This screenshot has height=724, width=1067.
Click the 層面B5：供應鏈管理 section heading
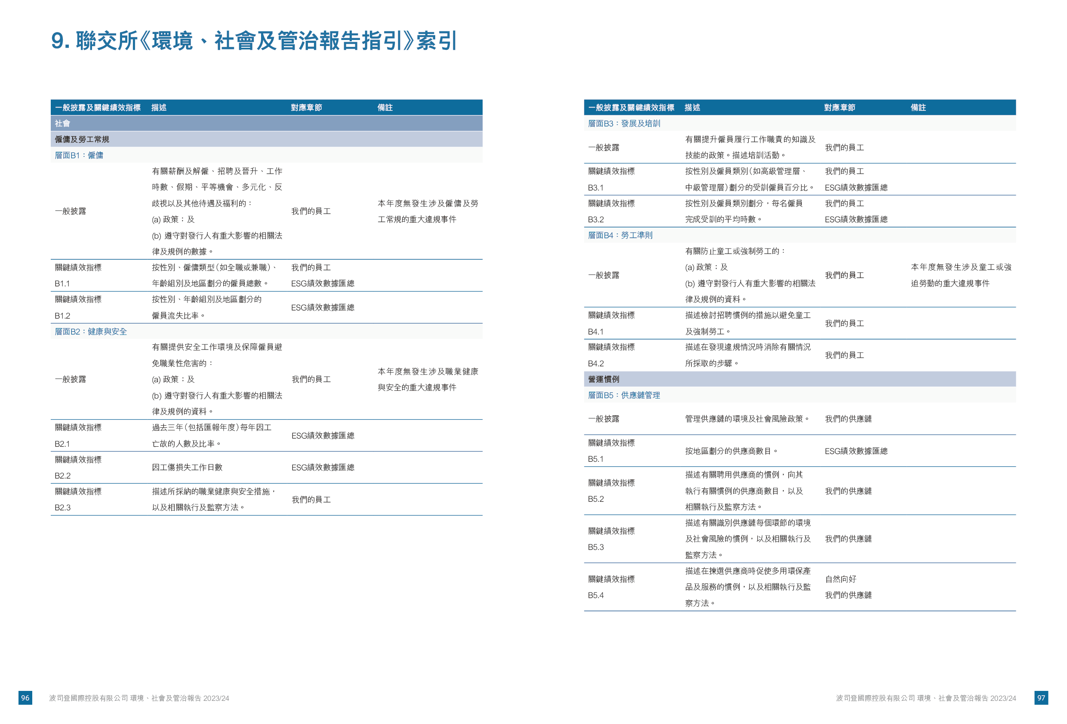click(x=624, y=395)
